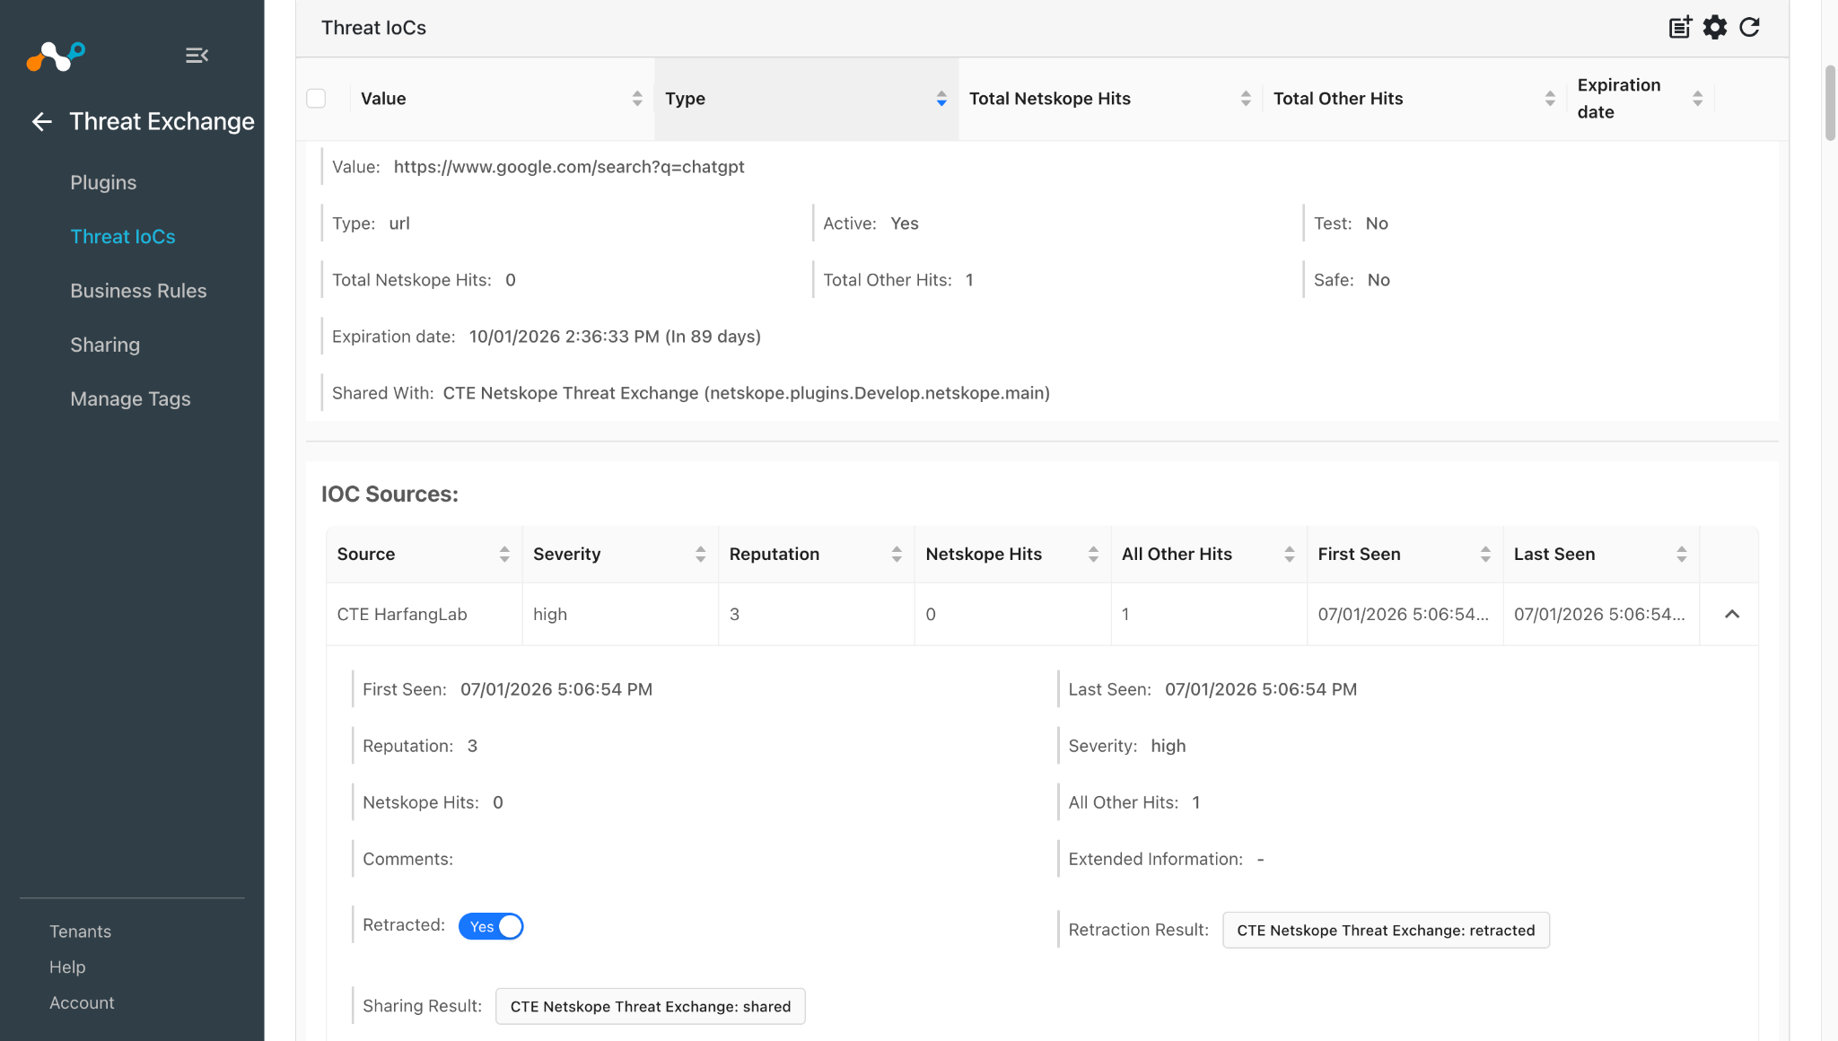Viewport: 1838px width, 1041px height.
Task: Go back using Threat Exchange arrow
Action: coord(42,122)
